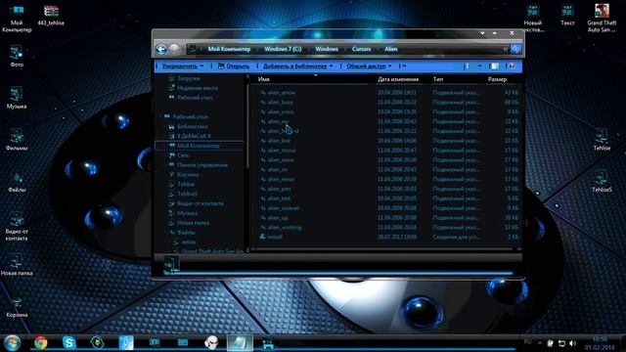The width and height of the screenshot is (626, 352).
Task: Click the RU language indicator in the tray
Action: 527,342
